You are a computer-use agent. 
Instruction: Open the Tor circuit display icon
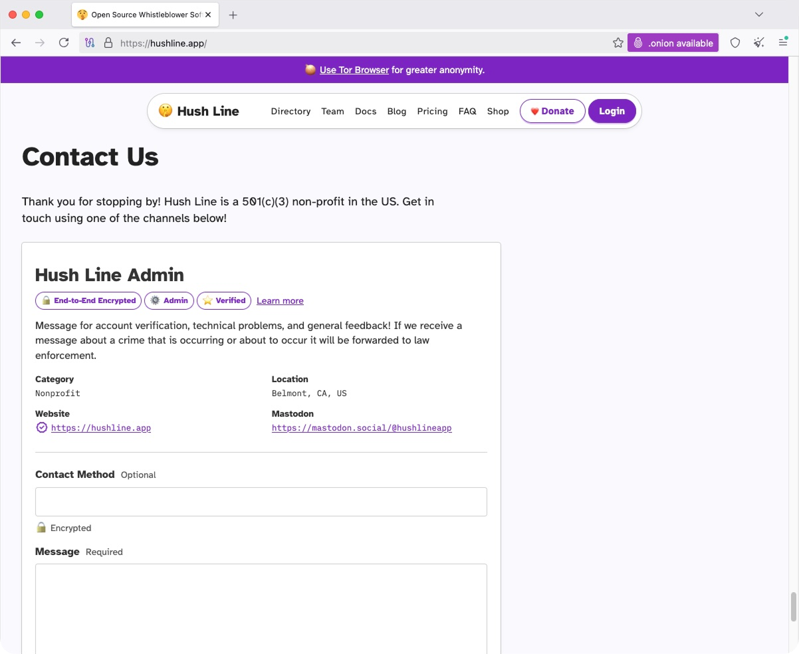pyautogui.click(x=90, y=43)
